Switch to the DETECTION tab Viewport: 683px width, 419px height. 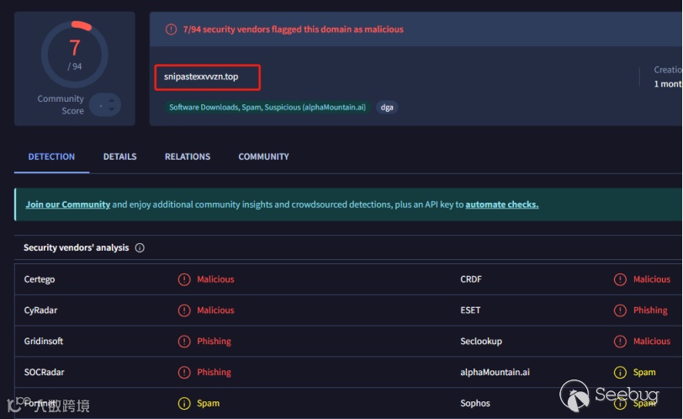(51, 156)
